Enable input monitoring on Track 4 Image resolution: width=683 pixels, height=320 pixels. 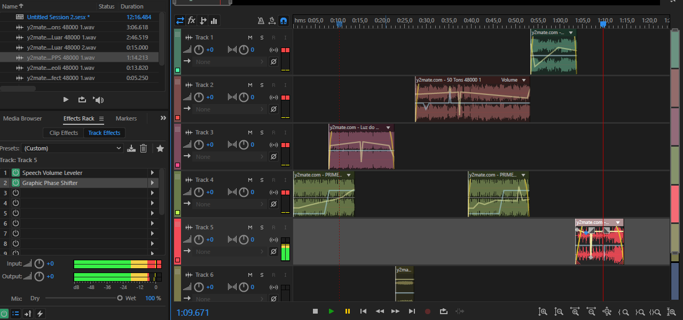[285, 180]
